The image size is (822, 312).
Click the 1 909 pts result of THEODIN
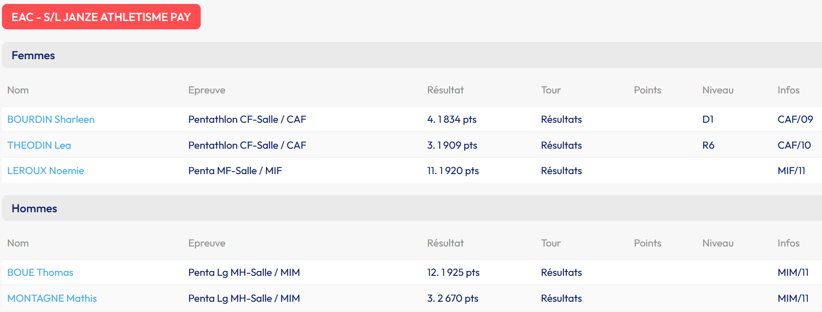(x=452, y=145)
